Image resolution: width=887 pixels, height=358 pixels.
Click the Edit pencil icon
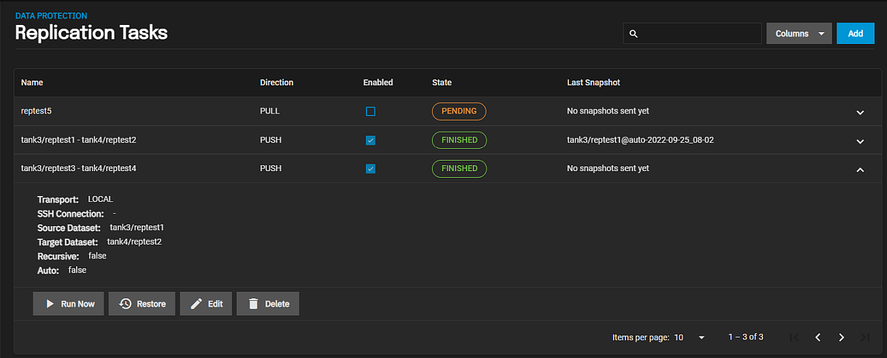point(196,304)
